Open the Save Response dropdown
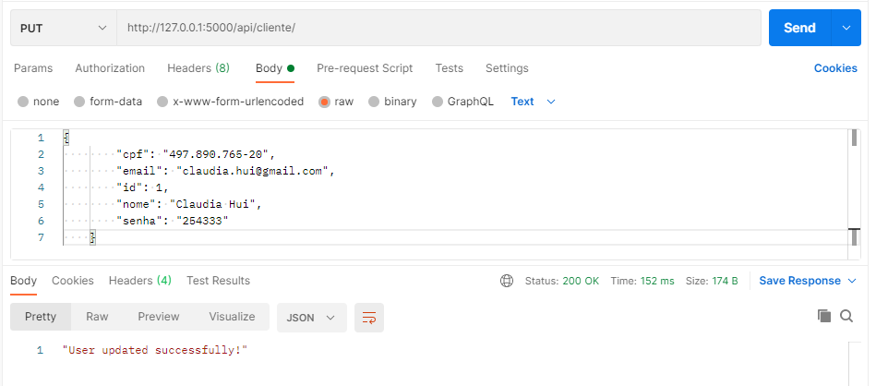Screen dimensions: 876x386 click(808, 281)
